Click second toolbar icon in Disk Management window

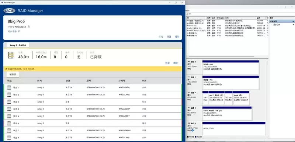point(190,14)
